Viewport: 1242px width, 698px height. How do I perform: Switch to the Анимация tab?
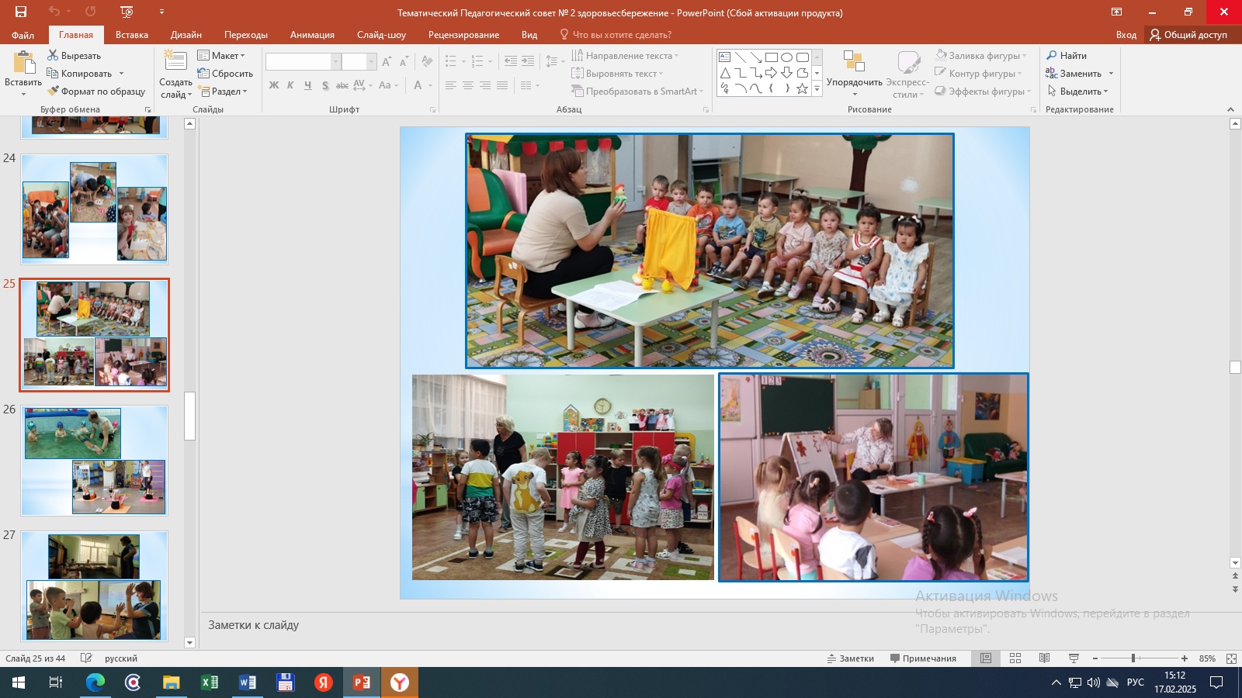312,35
